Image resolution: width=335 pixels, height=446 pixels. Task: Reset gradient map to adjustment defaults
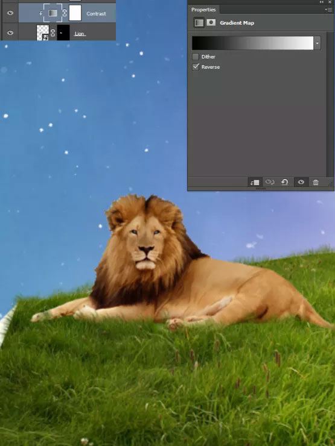pyautogui.click(x=284, y=182)
